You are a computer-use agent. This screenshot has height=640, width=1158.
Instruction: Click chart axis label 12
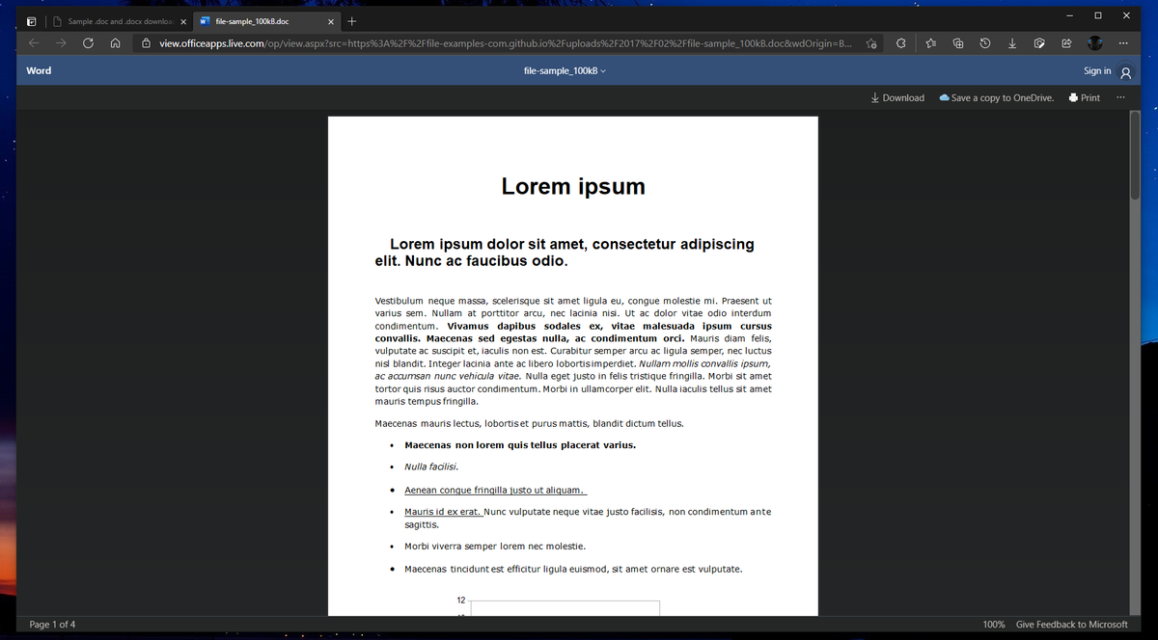pos(460,600)
